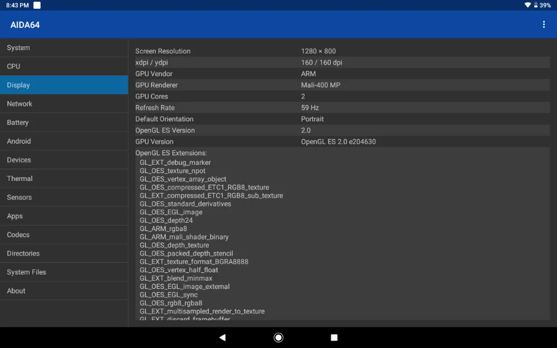Open the Codecs section

pyautogui.click(x=64, y=235)
